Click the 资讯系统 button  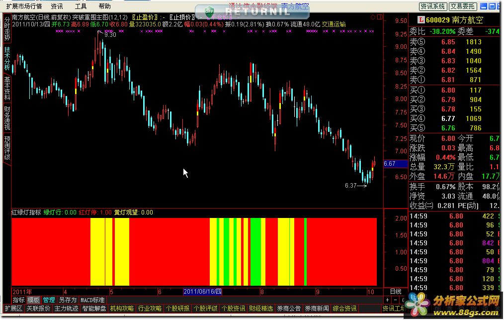tap(433, 6)
